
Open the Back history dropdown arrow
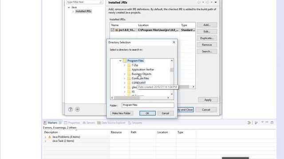pyautogui.click(x=203, y=2)
